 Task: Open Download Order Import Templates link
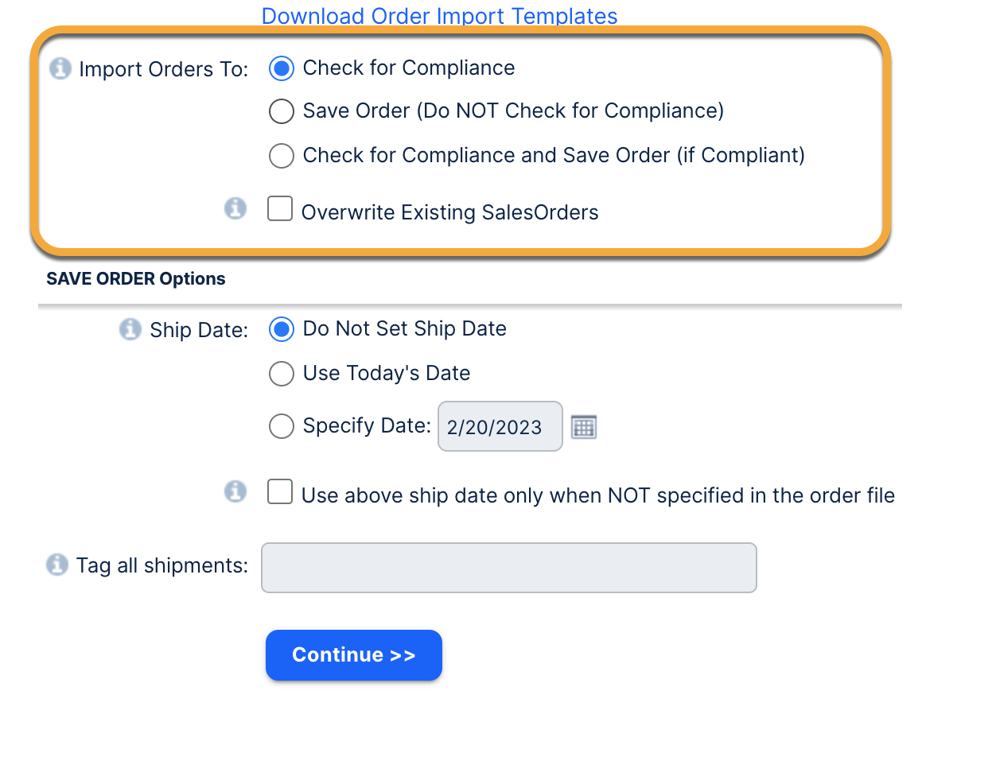439,16
